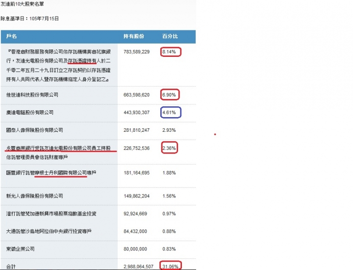
Task: Click shares value 84,432,000
Action: pyautogui.click(x=135, y=231)
